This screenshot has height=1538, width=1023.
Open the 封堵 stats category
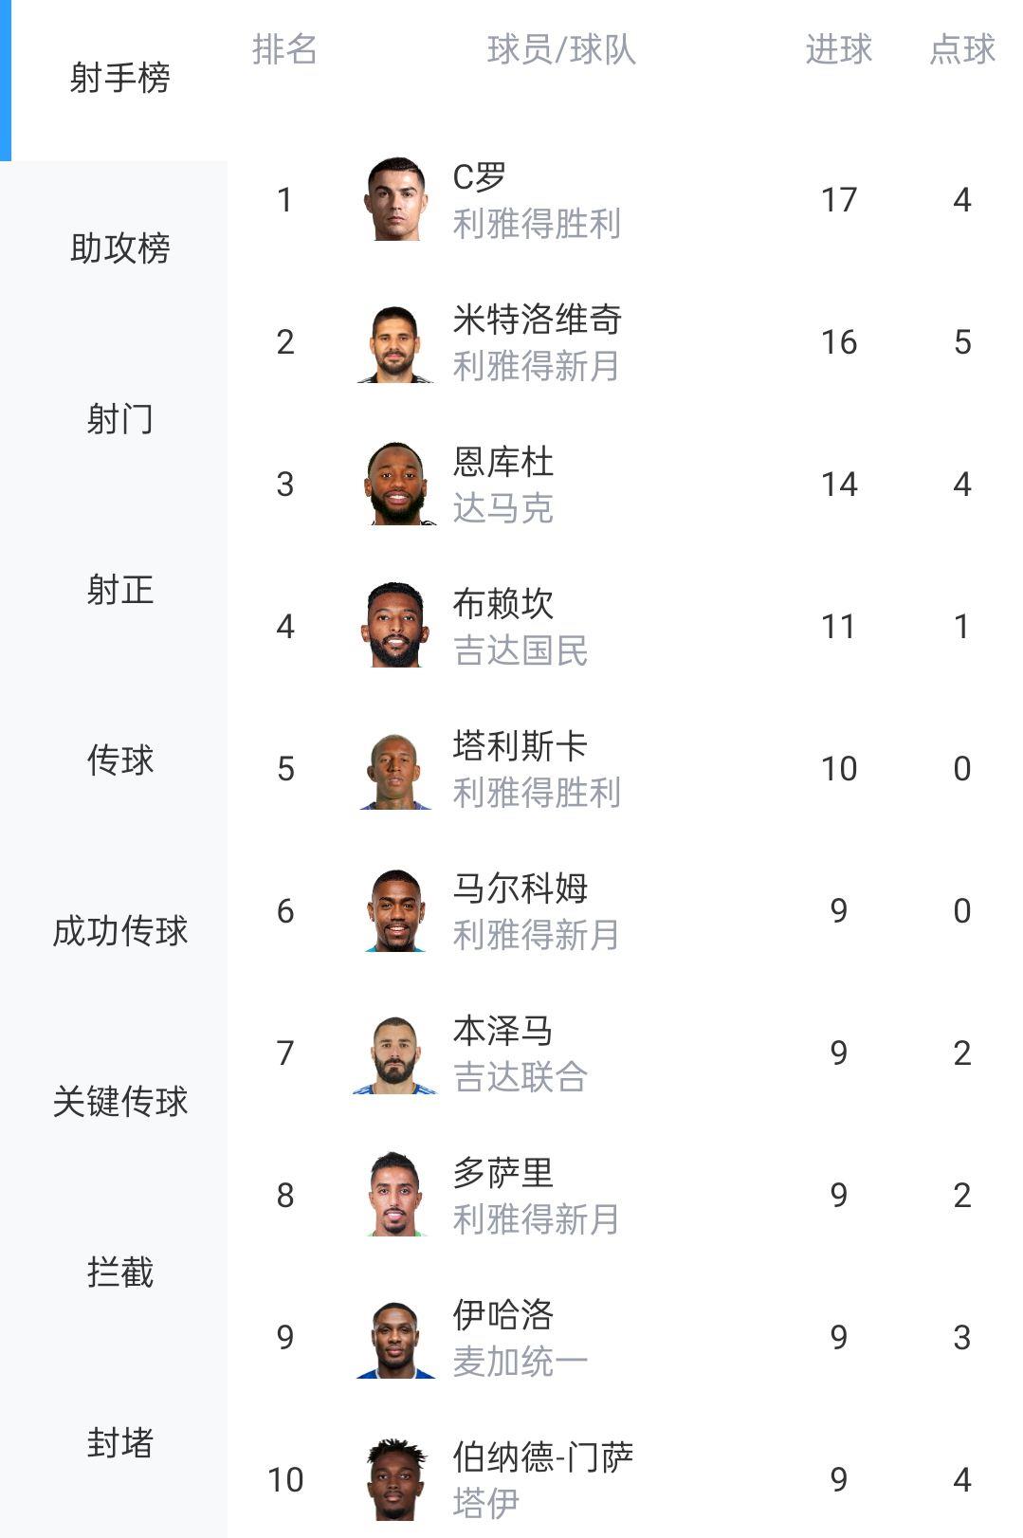(x=119, y=1443)
